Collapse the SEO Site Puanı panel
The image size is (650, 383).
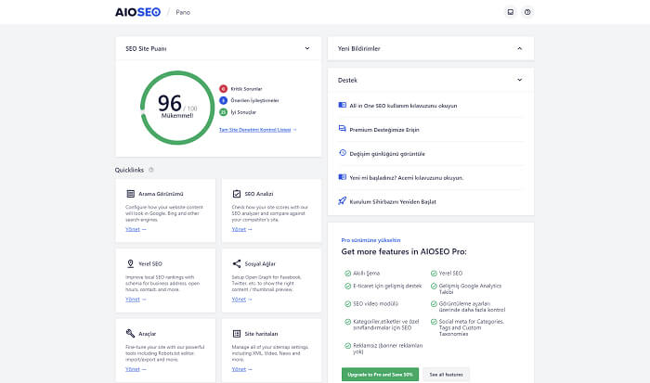point(307,48)
